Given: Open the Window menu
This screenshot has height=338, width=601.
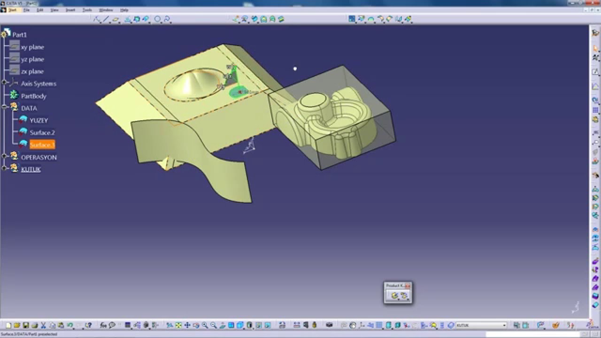Looking at the screenshot, I should [106, 10].
